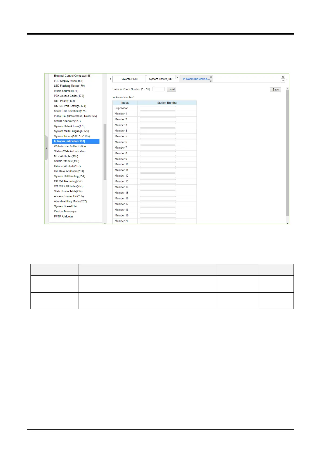This screenshot has height=455, width=321.
Task: Open Music Sources(171)
Action: pos(66,91)
